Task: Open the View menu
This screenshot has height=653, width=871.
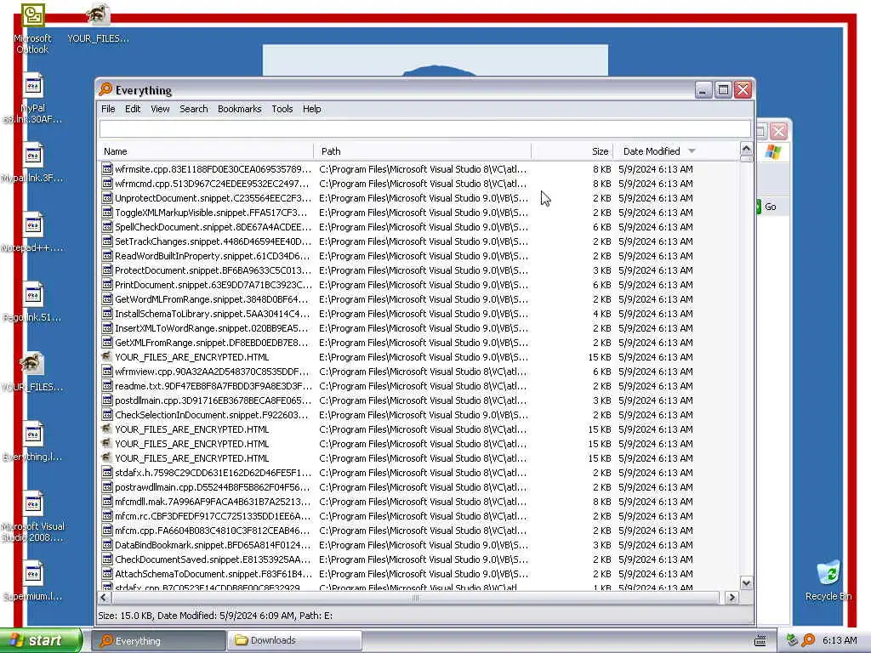Action: 160,109
